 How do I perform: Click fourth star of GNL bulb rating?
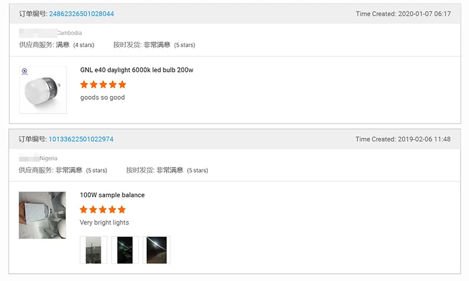[x=113, y=84]
